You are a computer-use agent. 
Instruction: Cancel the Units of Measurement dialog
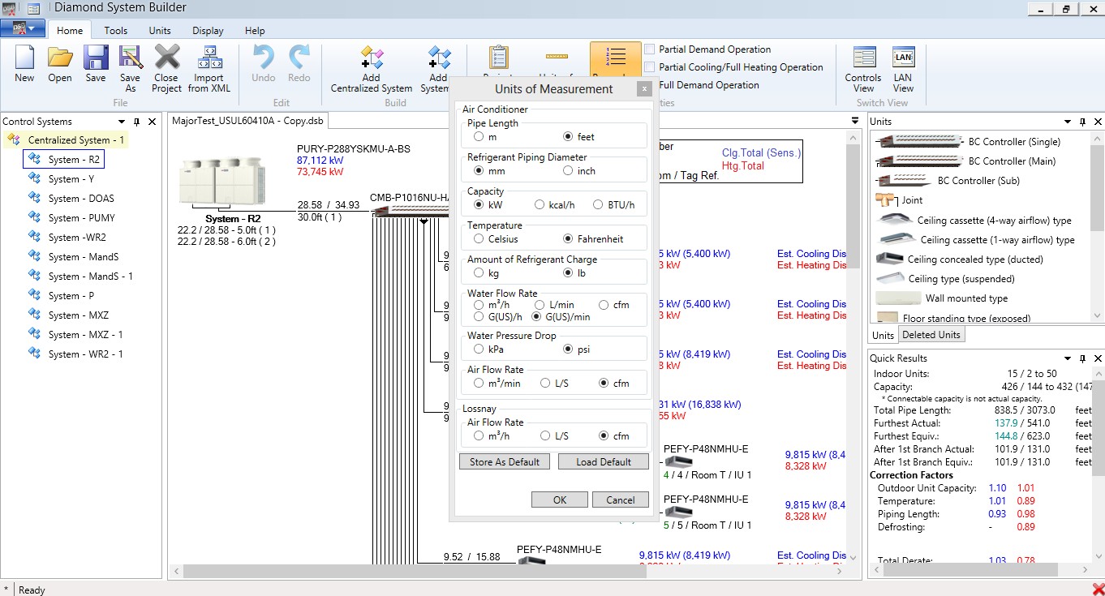point(621,500)
